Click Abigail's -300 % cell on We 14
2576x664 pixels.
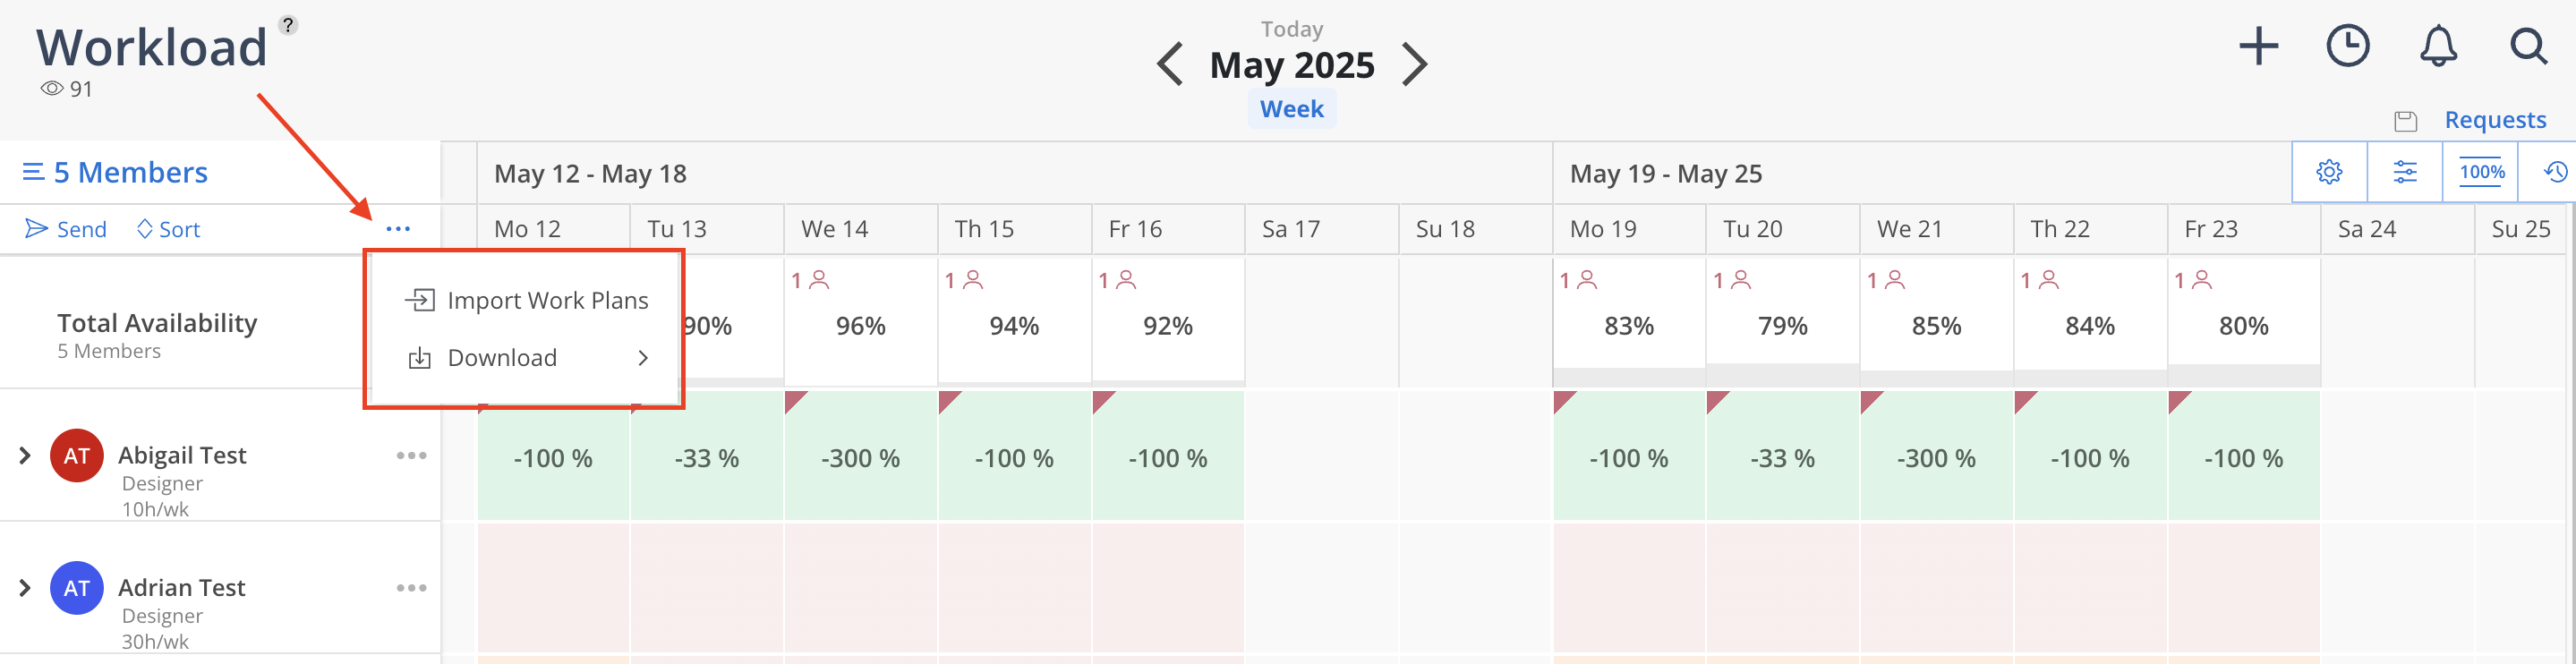860,456
